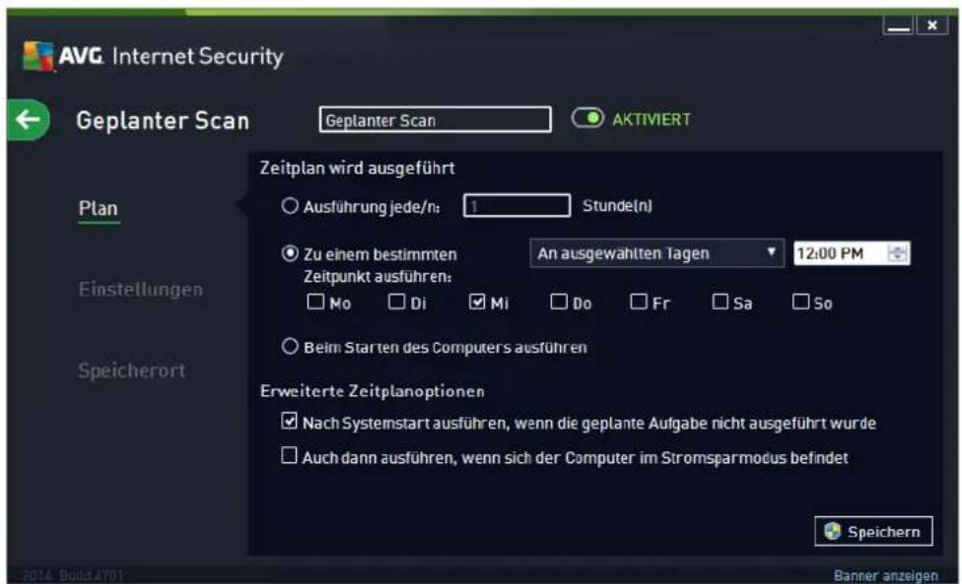Check the Sa day checkbox

pyautogui.click(x=721, y=301)
